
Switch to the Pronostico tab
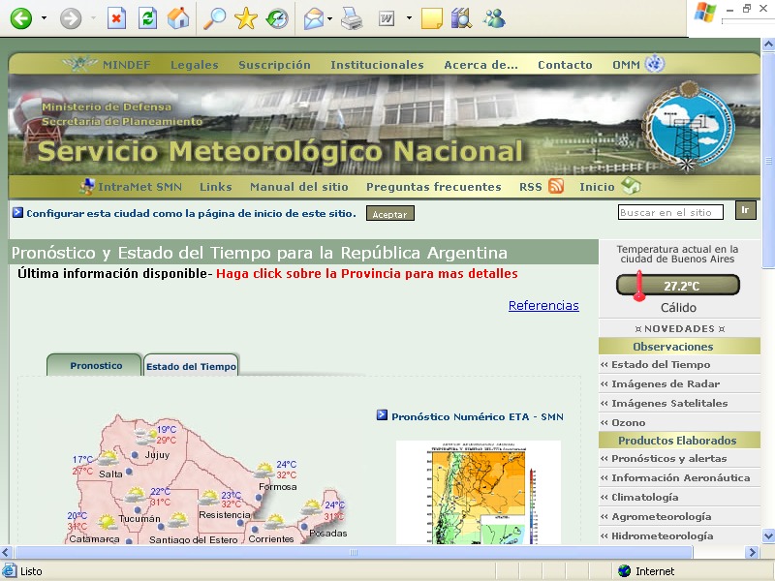click(x=94, y=365)
